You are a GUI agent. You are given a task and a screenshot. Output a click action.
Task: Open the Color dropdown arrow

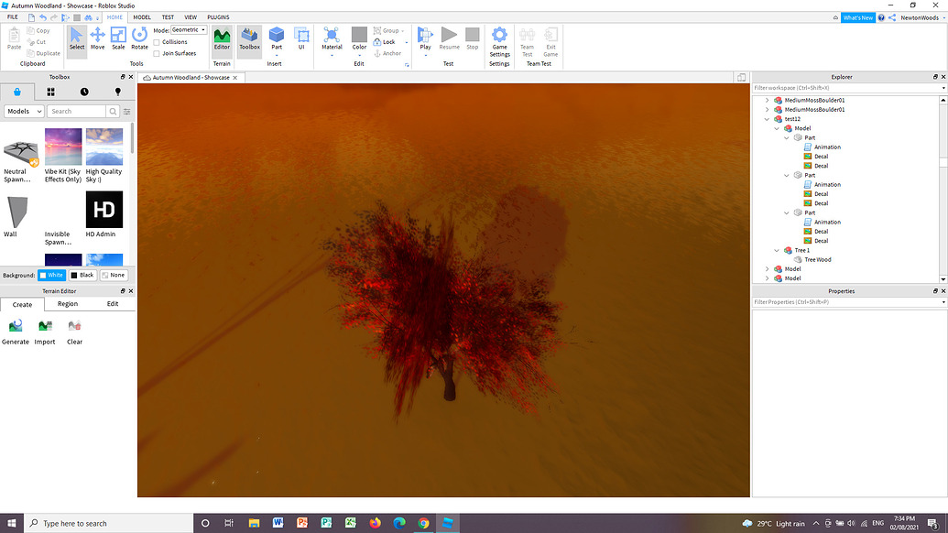click(x=359, y=55)
